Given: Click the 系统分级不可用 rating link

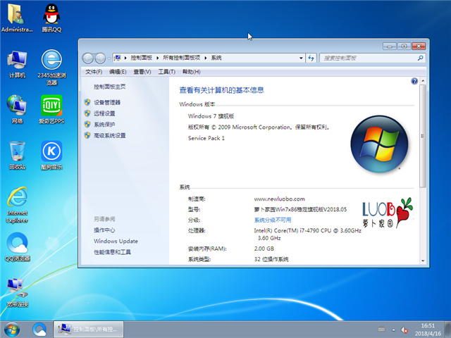Looking at the screenshot, I should 273,220.
